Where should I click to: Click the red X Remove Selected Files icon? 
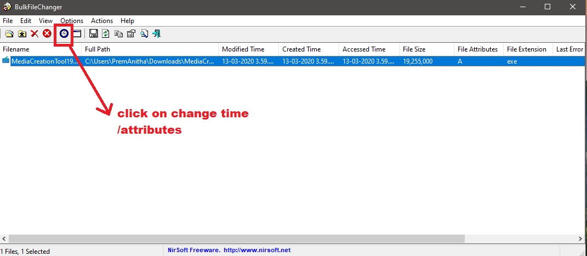35,34
